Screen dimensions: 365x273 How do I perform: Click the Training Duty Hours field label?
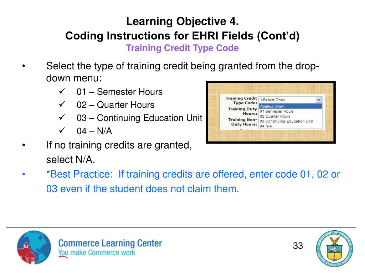pyautogui.click(x=242, y=111)
